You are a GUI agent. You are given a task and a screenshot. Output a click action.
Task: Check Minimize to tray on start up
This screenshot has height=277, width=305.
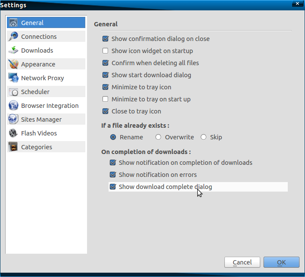pos(106,99)
